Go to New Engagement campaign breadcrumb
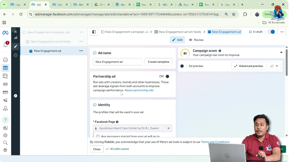Viewport: 289px width, 162px height. click(125, 32)
